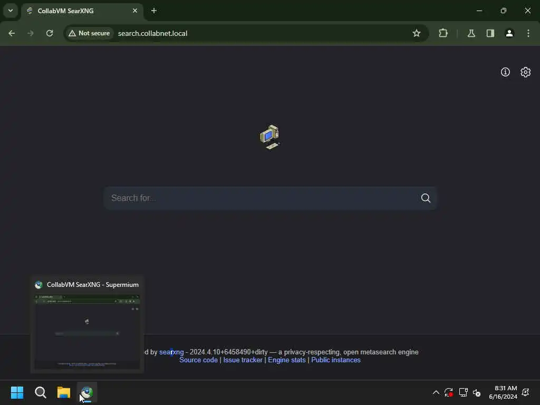
Task: Focus the Search for... input field
Action: click(x=260, y=198)
